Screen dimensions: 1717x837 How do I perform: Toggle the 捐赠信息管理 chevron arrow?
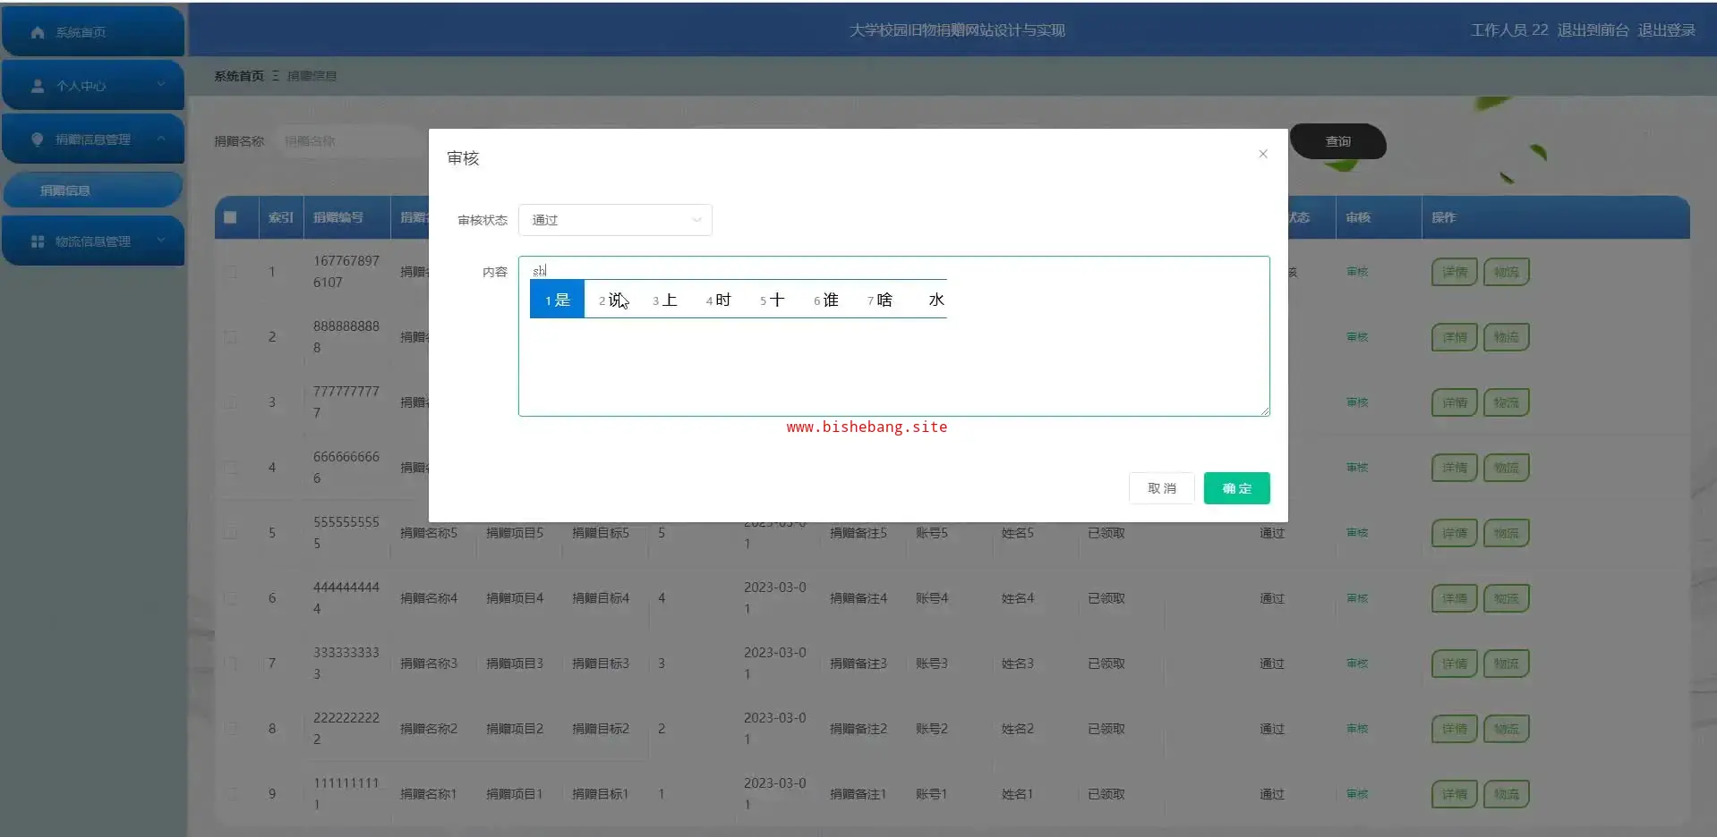pos(161,139)
